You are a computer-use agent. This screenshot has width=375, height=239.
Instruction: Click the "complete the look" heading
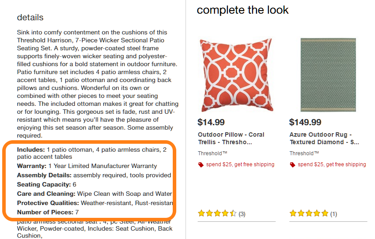coord(242,10)
